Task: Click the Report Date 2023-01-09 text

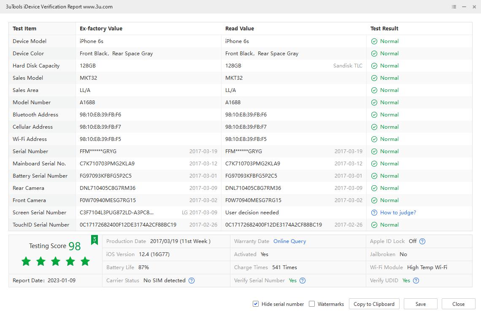Action: (44, 281)
